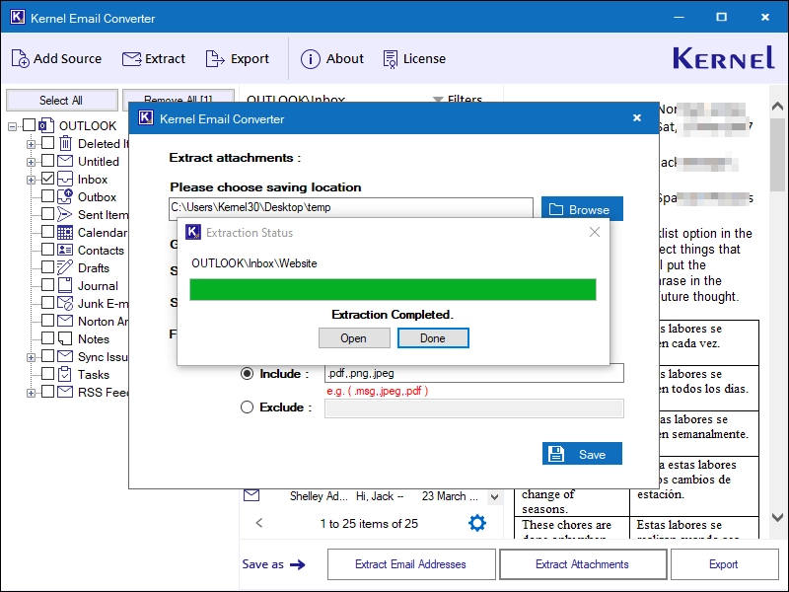789x592 pixels.
Task: Open the Filters dropdown arrow
Action: 438,100
